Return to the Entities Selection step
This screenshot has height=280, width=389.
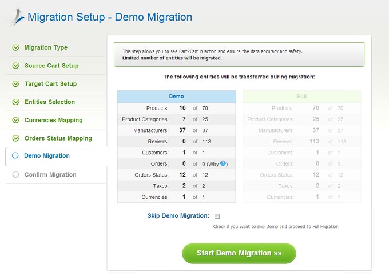coord(50,102)
